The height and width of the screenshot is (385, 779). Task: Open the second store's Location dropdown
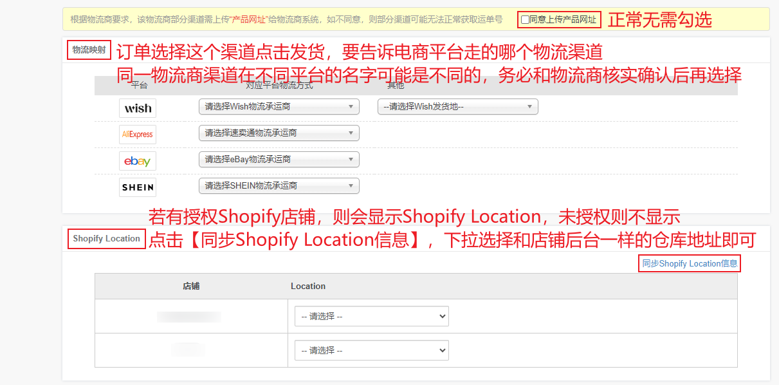coord(372,350)
